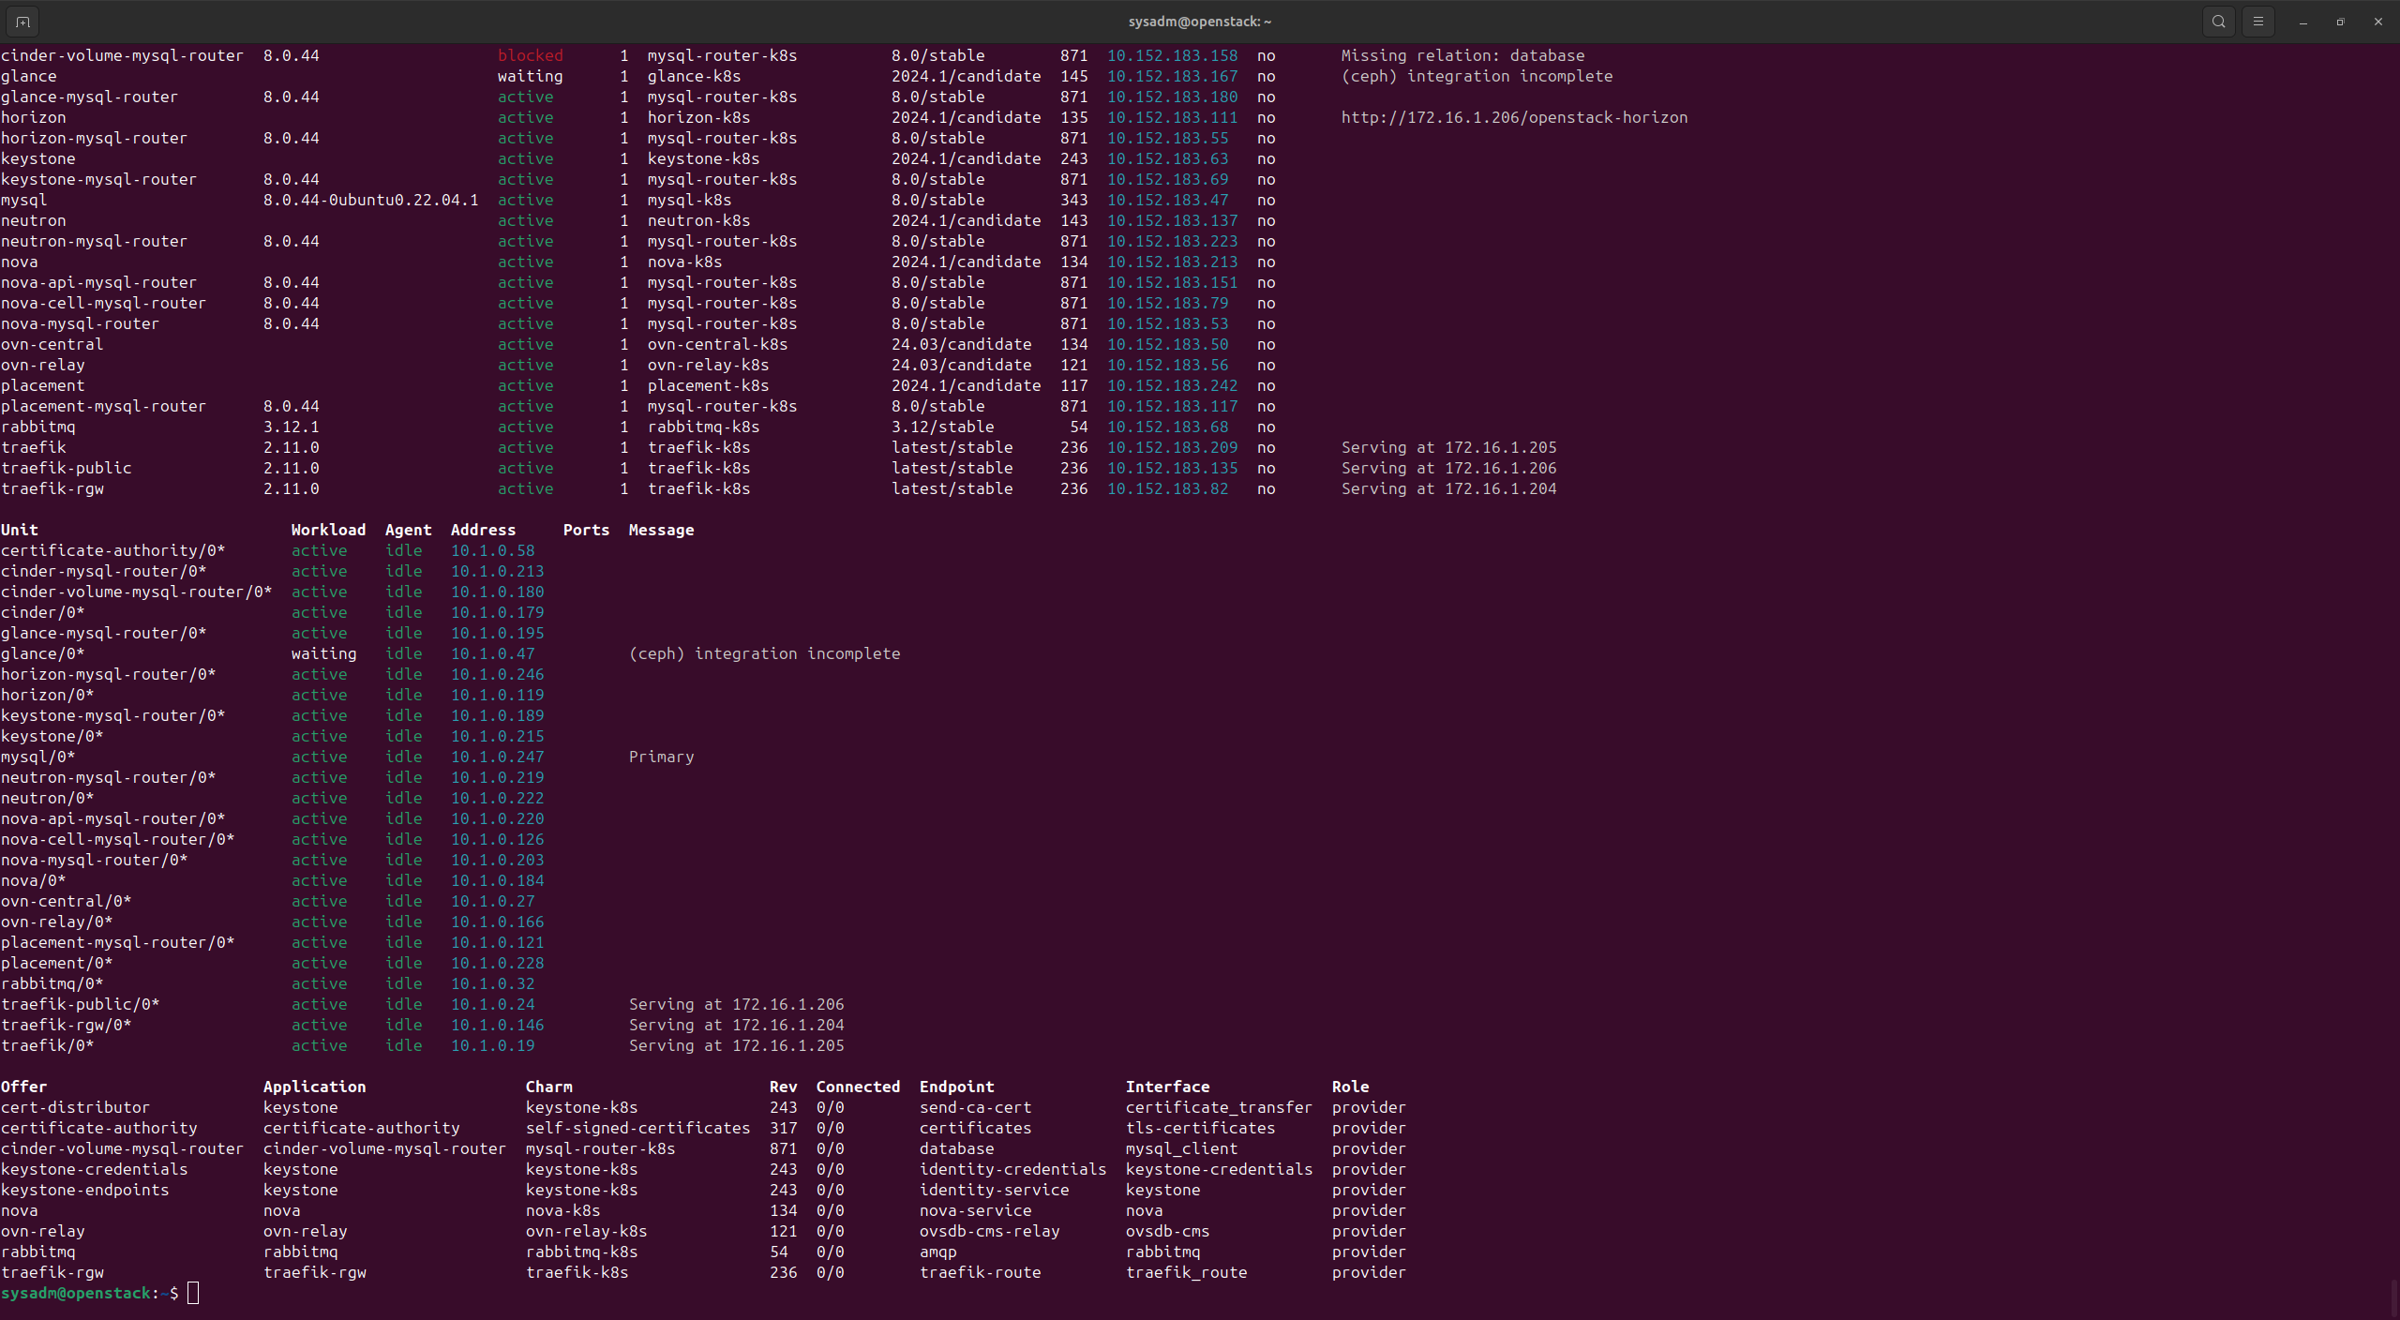This screenshot has width=2400, height=1320.
Task: Click the red blocked status text
Action: tap(530, 55)
